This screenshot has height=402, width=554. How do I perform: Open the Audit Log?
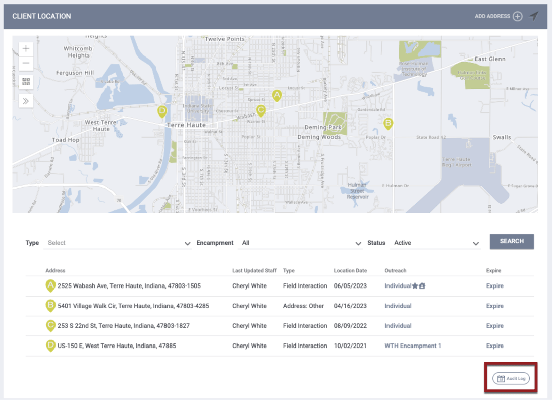pyautogui.click(x=511, y=378)
